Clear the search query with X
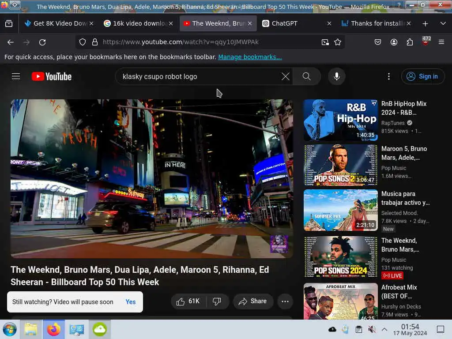452x339 pixels. click(x=286, y=76)
